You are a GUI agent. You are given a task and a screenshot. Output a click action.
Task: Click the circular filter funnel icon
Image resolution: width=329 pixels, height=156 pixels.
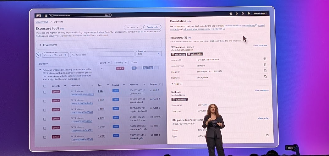click(x=38, y=55)
